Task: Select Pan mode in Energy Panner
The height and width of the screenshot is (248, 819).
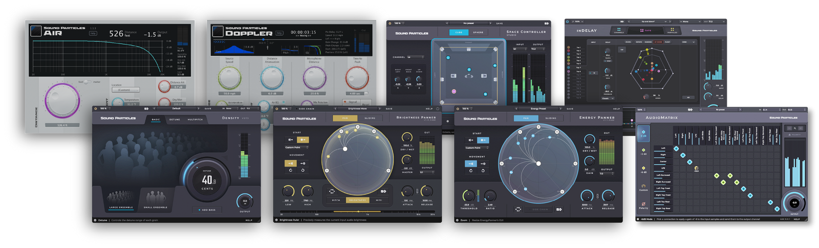Action: point(526,118)
